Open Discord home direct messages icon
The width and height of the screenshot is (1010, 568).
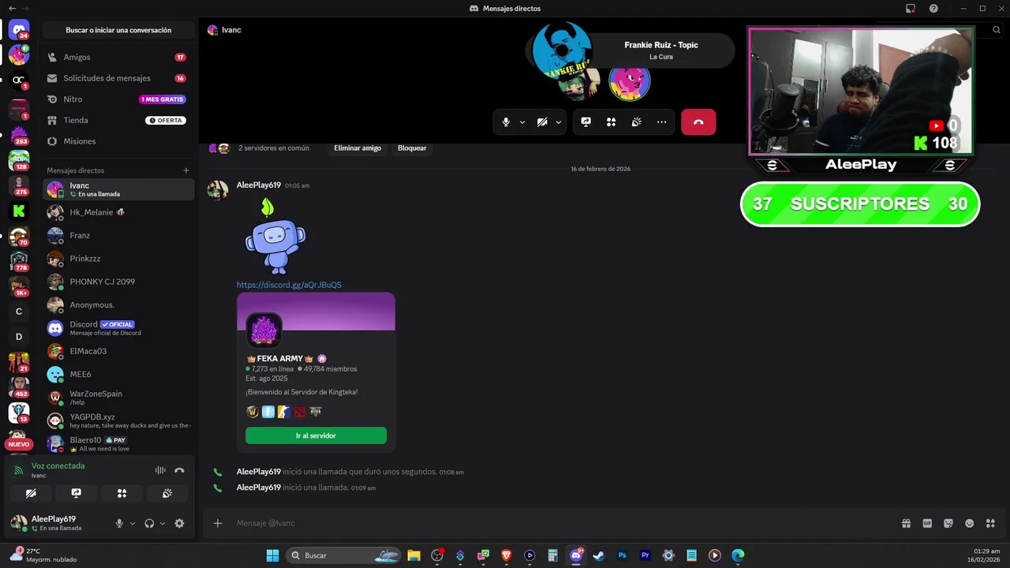coord(19,30)
